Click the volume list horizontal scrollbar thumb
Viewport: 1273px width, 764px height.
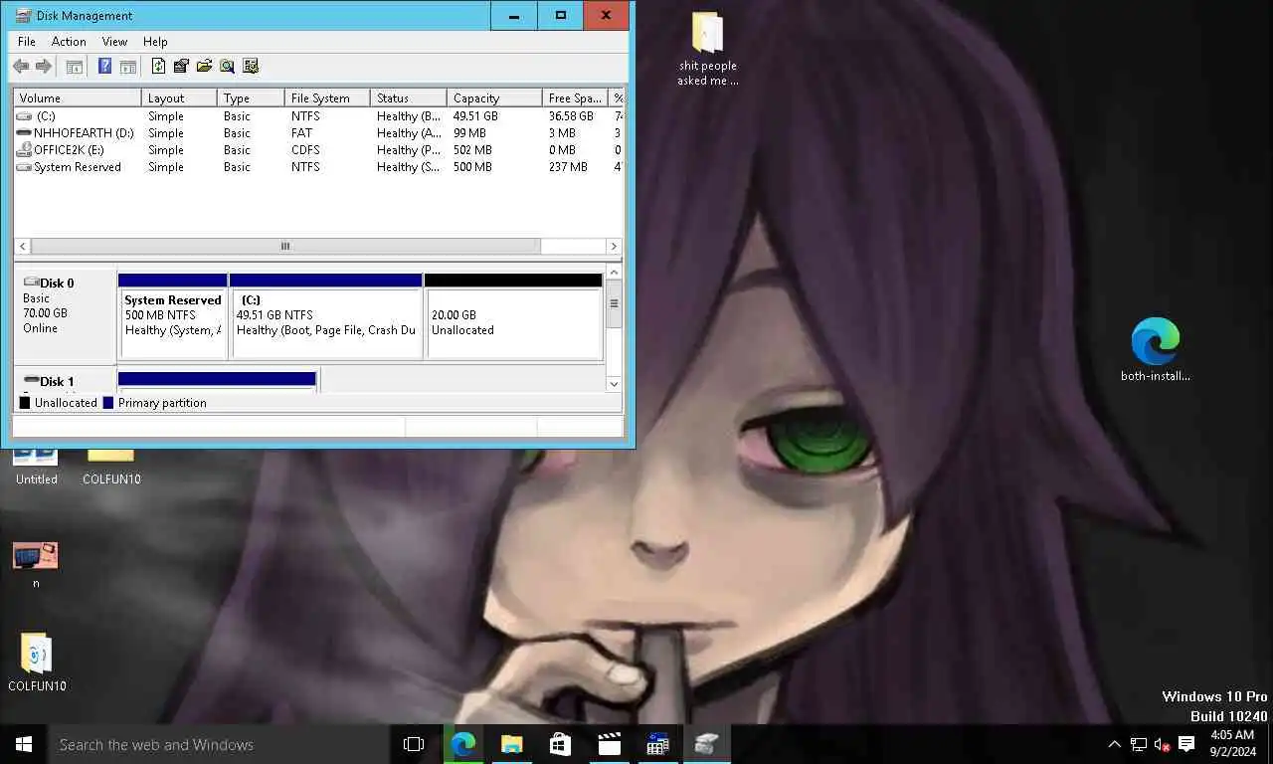(285, 246)
